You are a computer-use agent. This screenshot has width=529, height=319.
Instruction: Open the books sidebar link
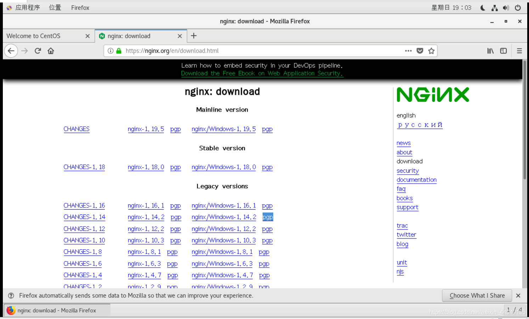click(405, 198)
